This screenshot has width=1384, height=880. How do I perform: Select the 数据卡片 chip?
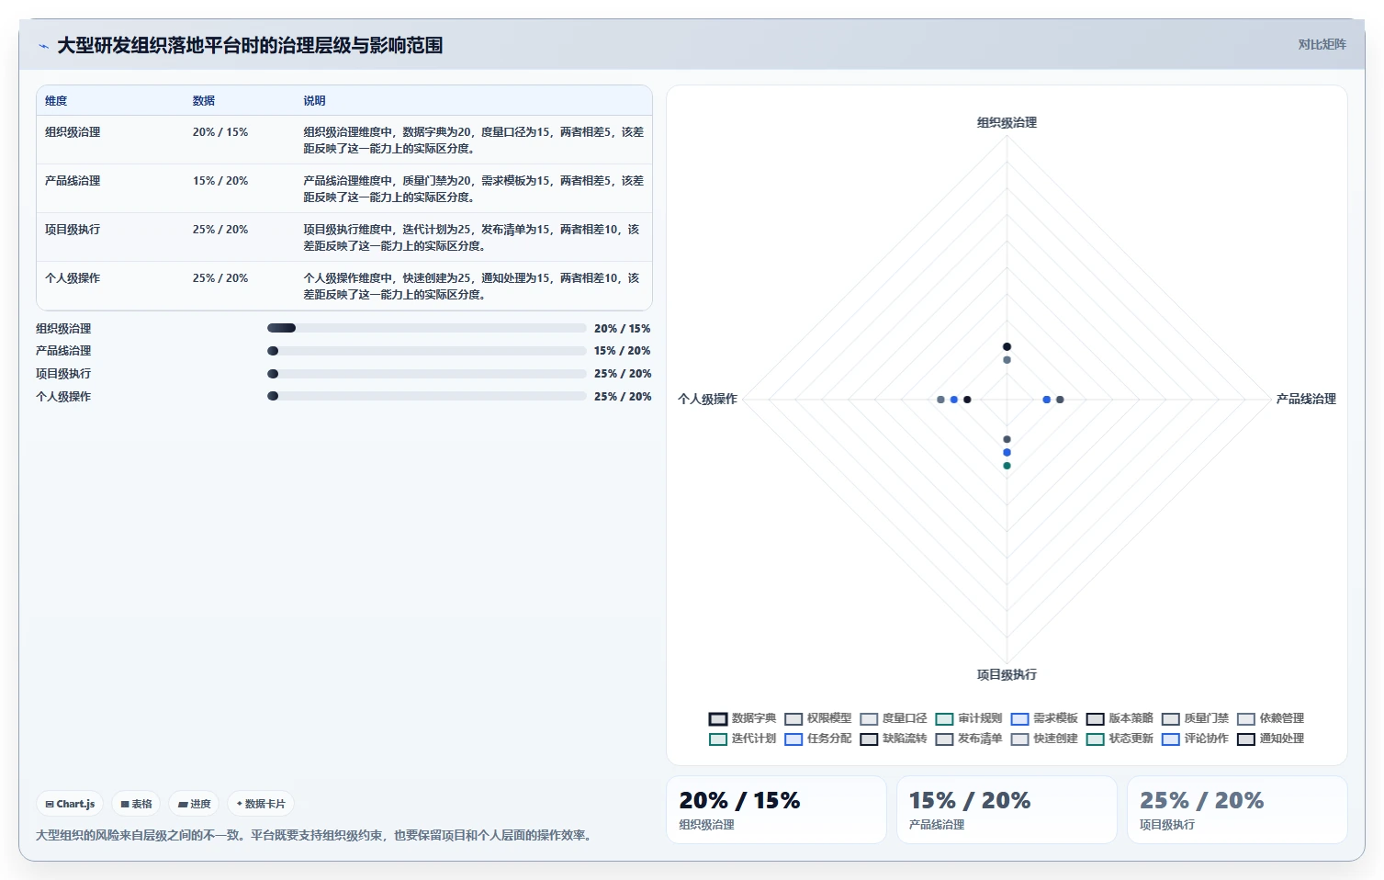(x=261, y=804)
